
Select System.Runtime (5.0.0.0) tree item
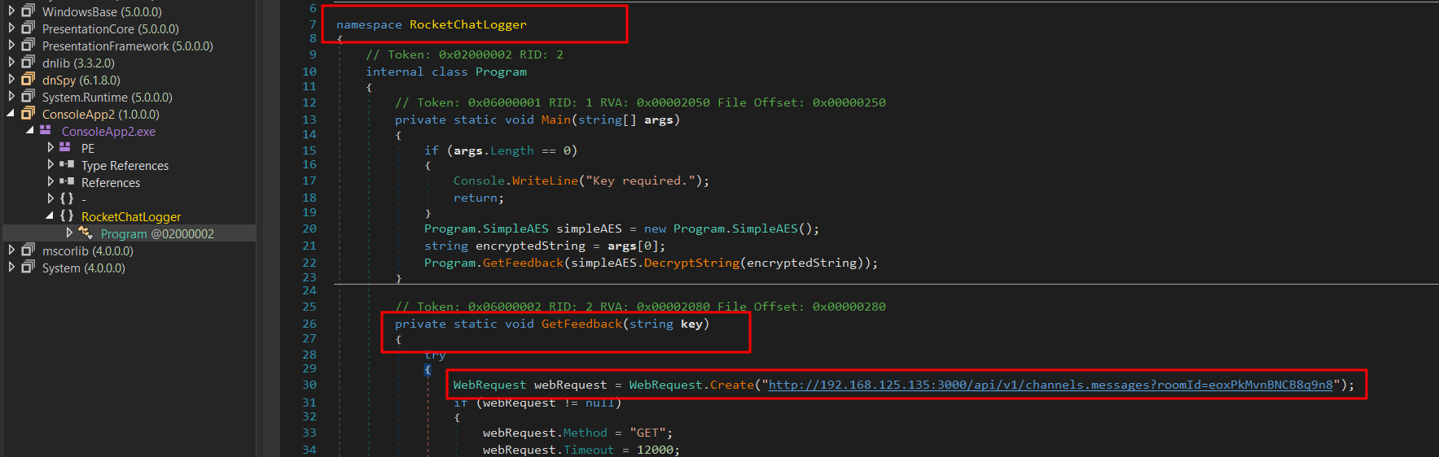coord(107,98)
